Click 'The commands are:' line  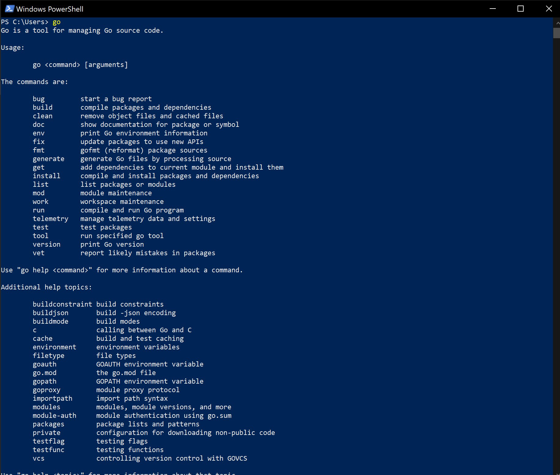(35, 82)
